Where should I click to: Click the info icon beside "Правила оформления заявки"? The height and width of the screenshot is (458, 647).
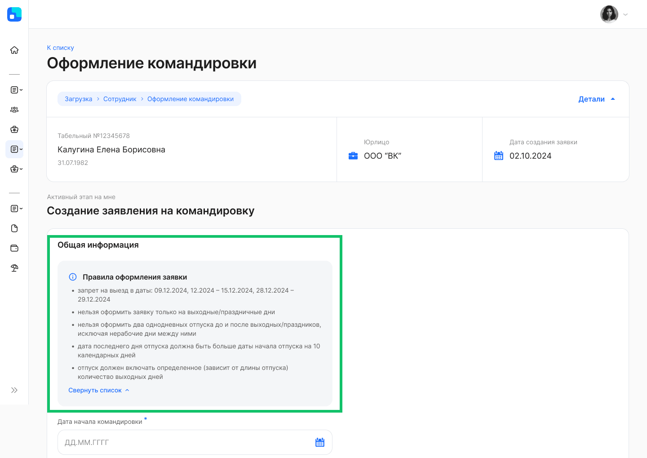72,277
